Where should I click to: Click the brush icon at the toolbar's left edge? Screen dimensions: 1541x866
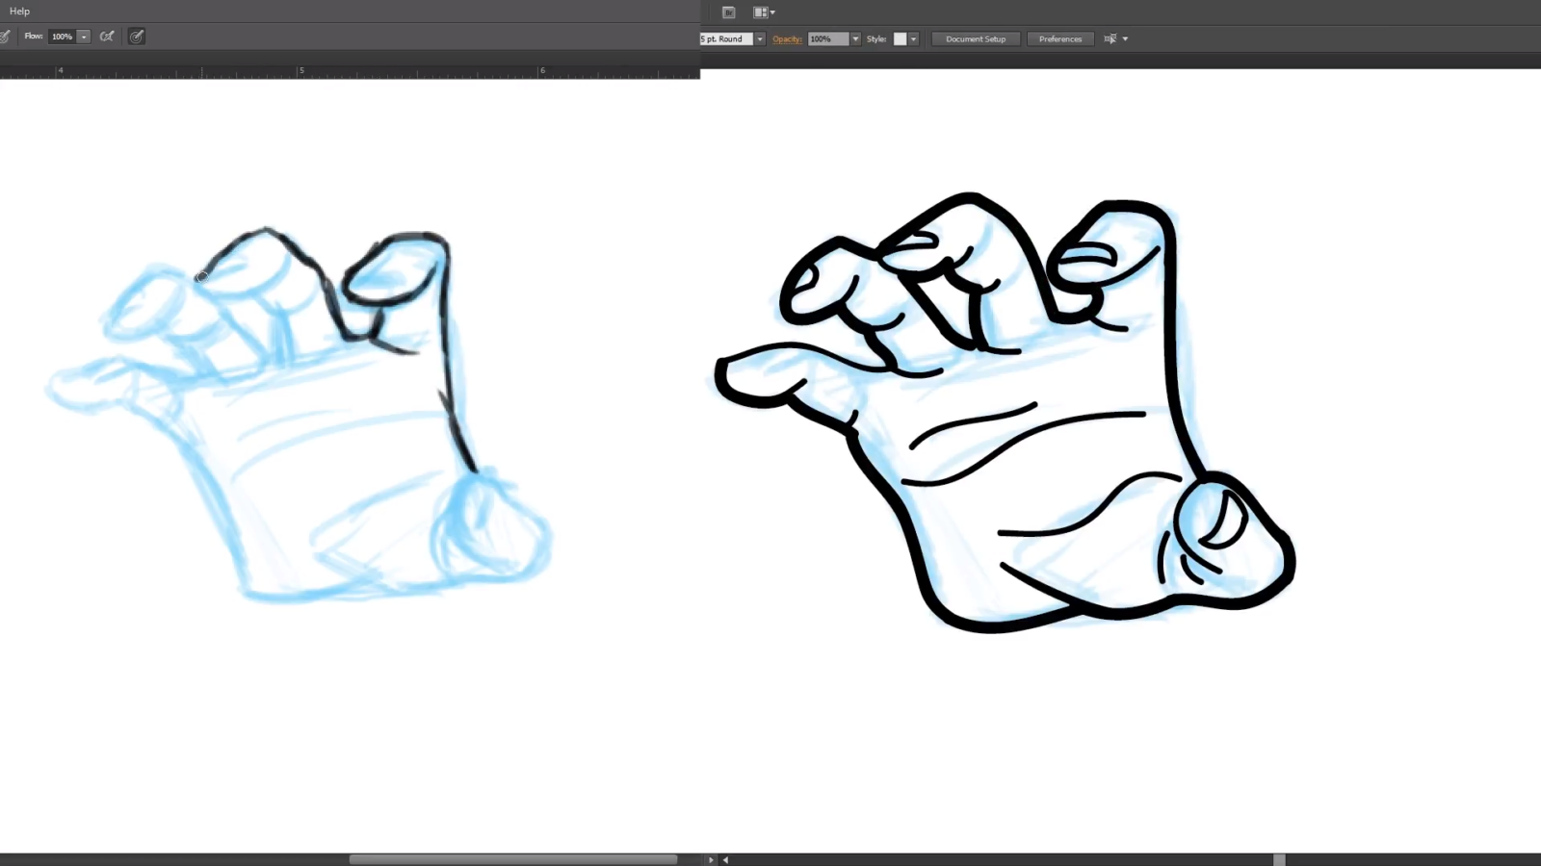click(4, 36)
